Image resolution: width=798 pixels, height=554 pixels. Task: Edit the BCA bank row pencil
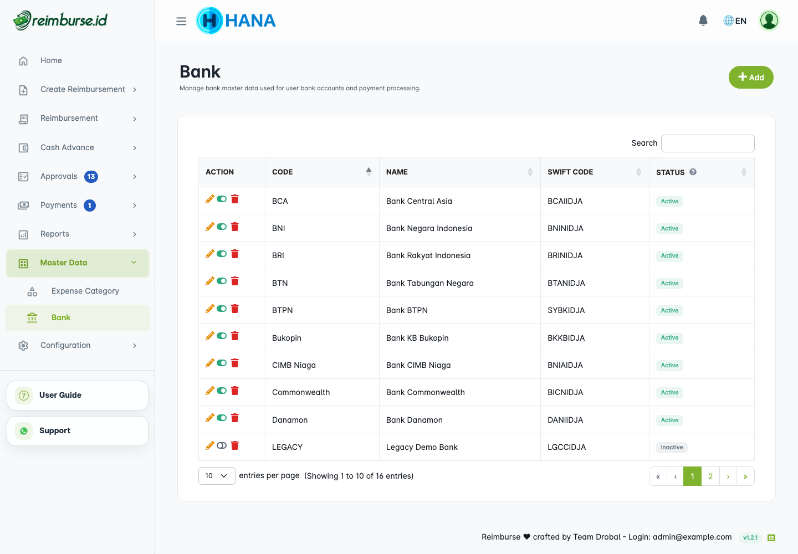pos(209,199)
